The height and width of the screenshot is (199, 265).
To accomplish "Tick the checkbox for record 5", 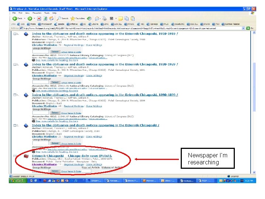I will 15,125.
